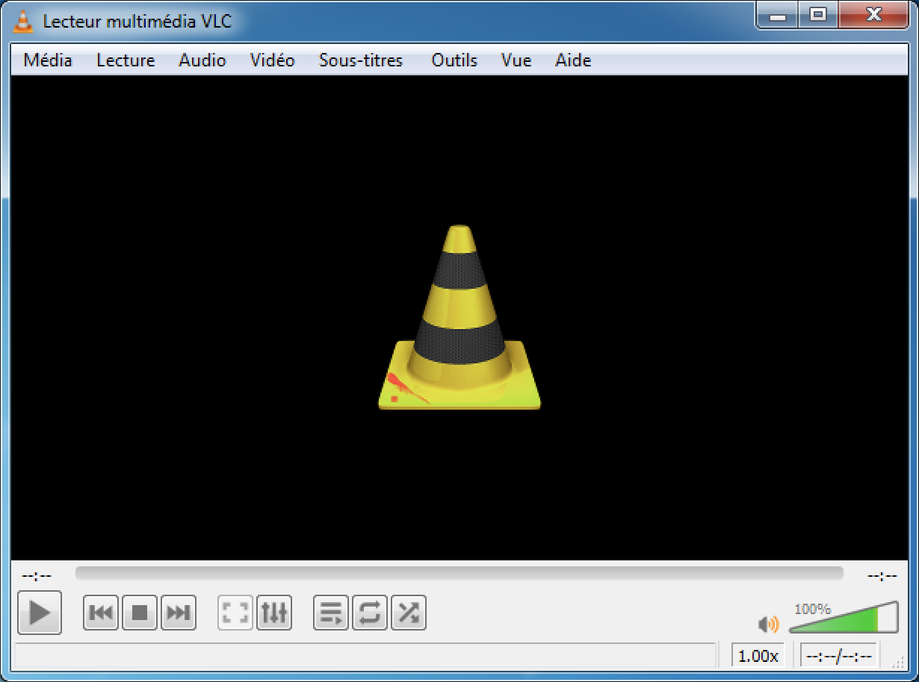Image resolution: width=919 pixels, height=682 pixels.
Task: Open the Vidéo menu
Action: tap(273, 60)
